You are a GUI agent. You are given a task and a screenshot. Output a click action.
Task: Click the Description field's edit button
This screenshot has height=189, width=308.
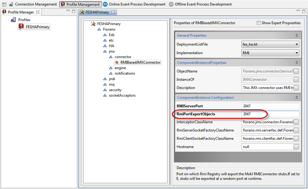(296, 88)
